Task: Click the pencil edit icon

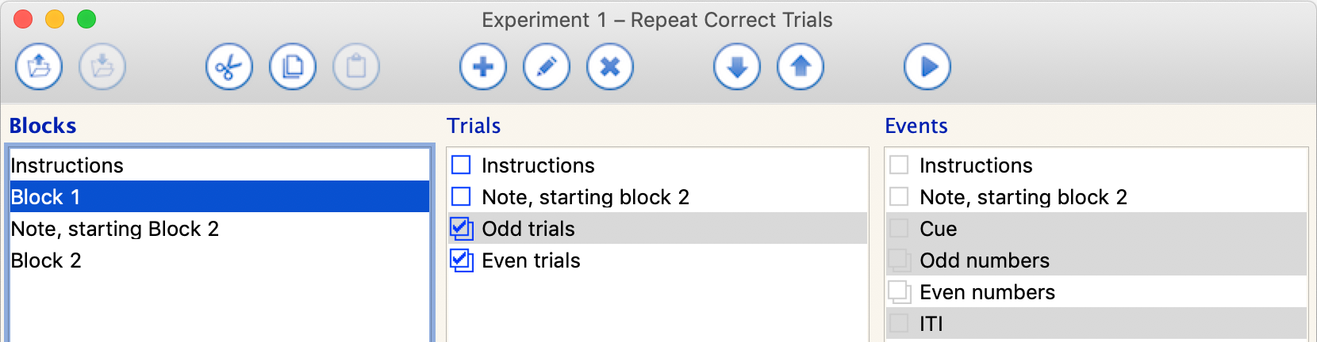Action: [547, 66]
